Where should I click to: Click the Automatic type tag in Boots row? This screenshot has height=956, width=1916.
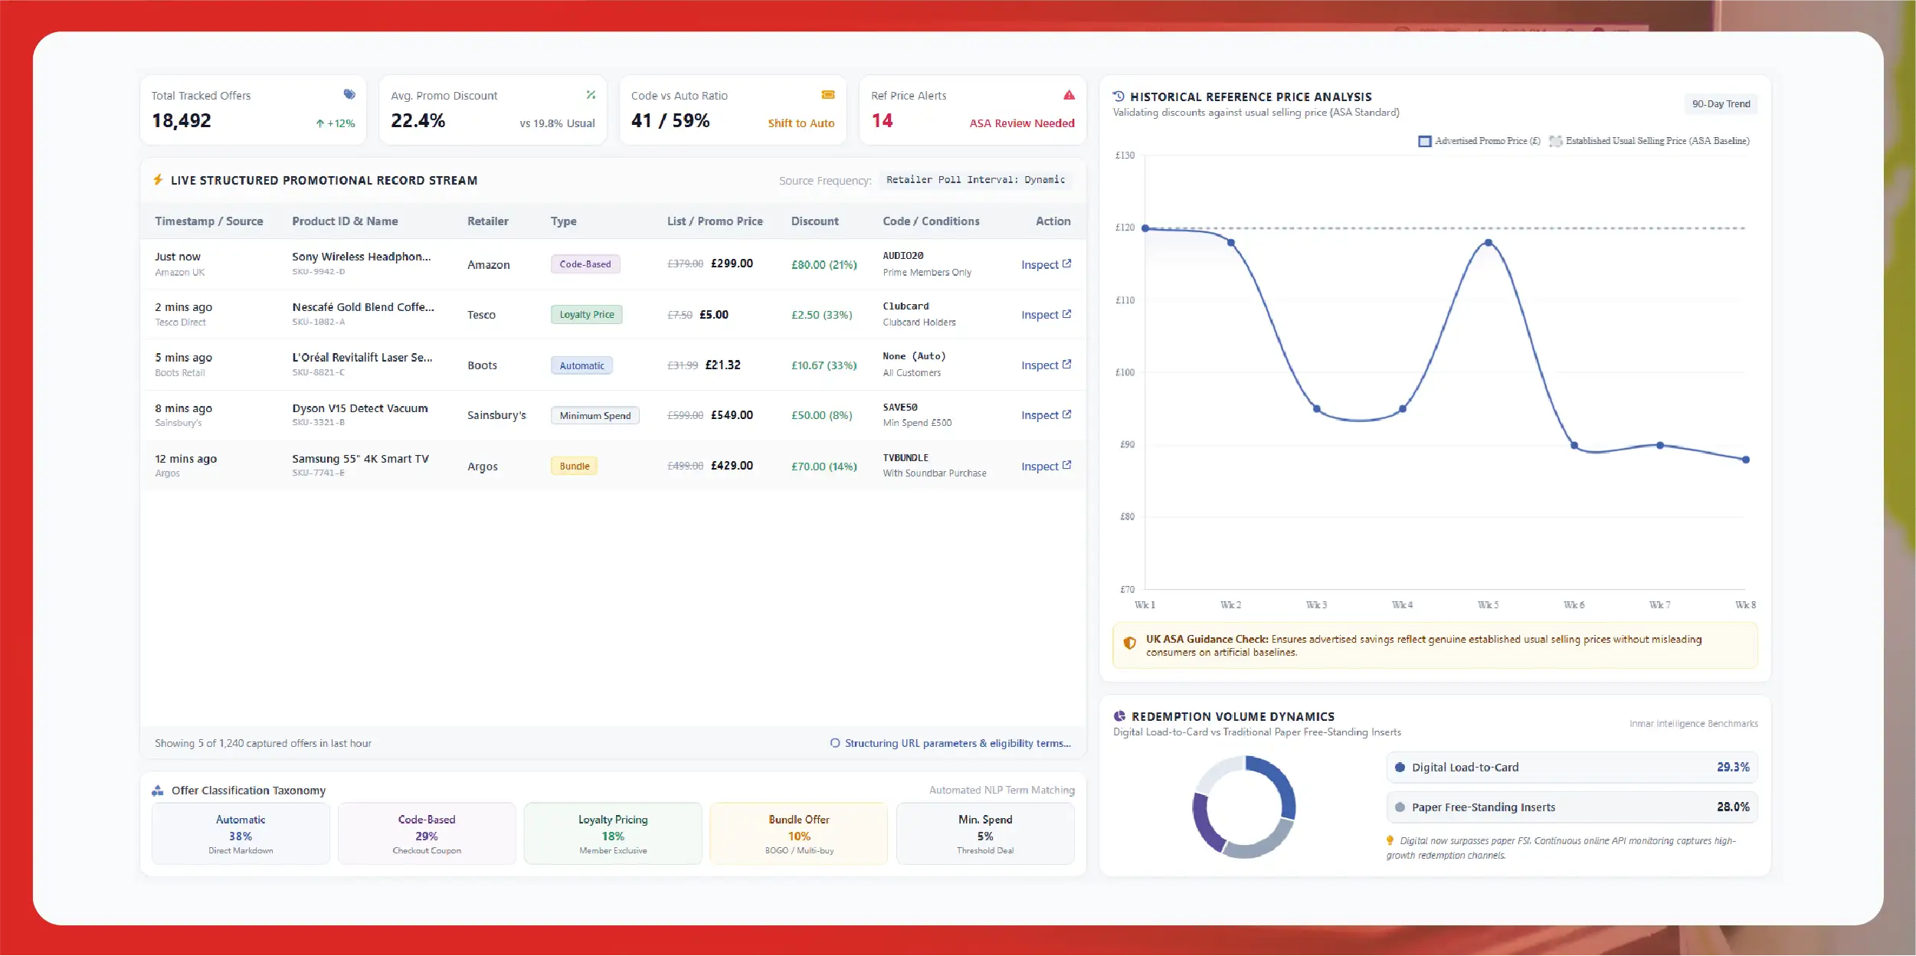pyautogui.click(x=581, y=365)
